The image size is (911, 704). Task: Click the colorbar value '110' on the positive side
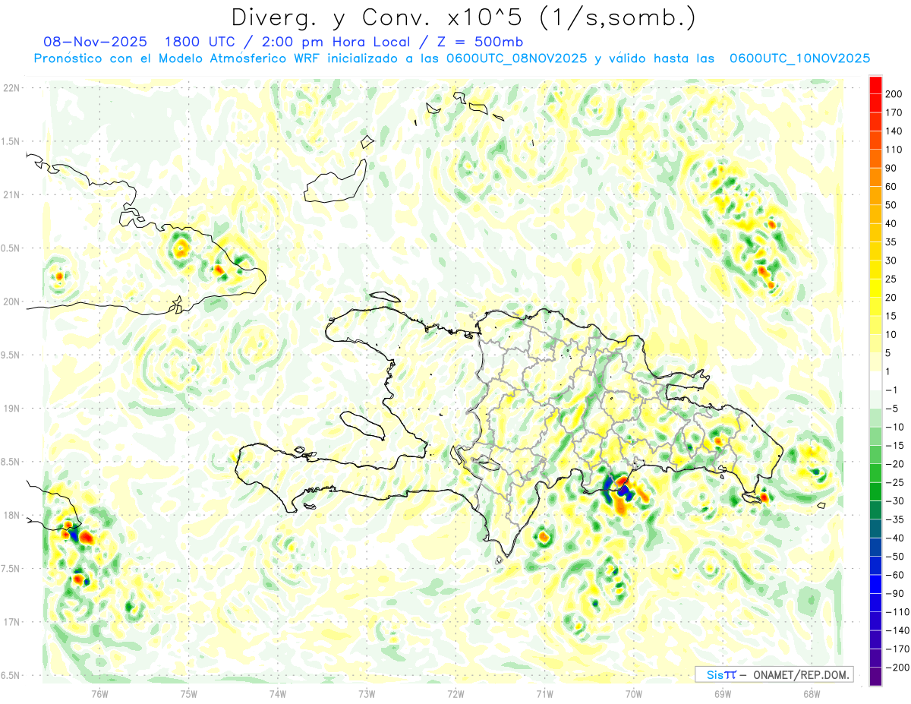point(894,150)
